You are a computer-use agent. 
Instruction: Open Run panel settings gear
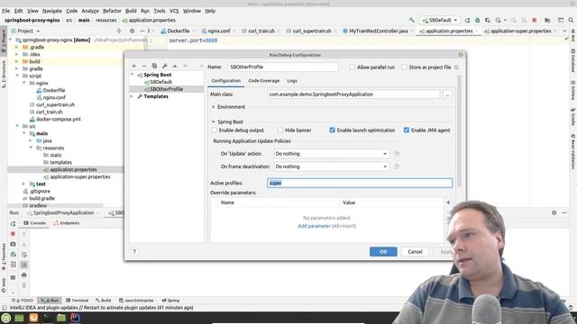tap(554, 212)
